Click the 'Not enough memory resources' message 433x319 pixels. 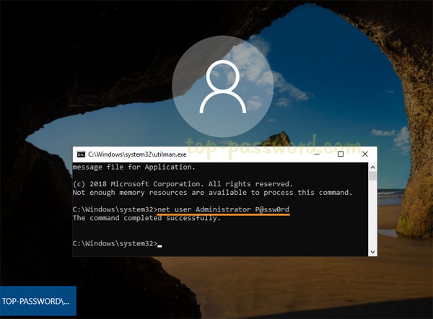[212, 193]
